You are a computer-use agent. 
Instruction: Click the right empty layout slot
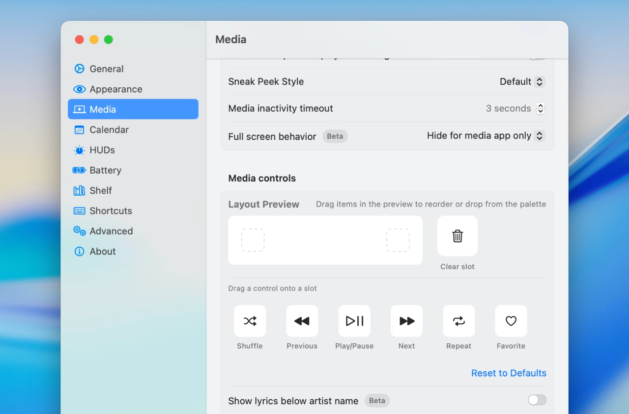pyautogui.click(x=398, y=240)
